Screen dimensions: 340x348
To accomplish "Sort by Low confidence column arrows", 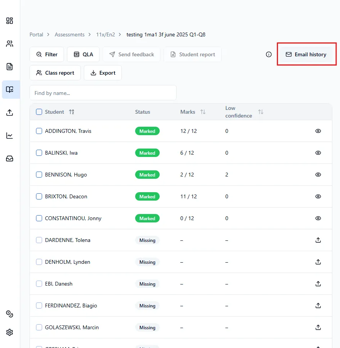I will point(261,112).
